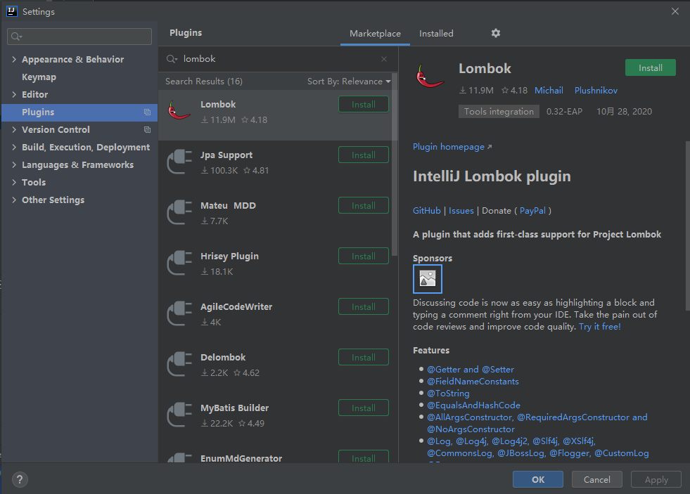Click the settings search magnifier icon
Screen dimensions: 690x494
16,37
